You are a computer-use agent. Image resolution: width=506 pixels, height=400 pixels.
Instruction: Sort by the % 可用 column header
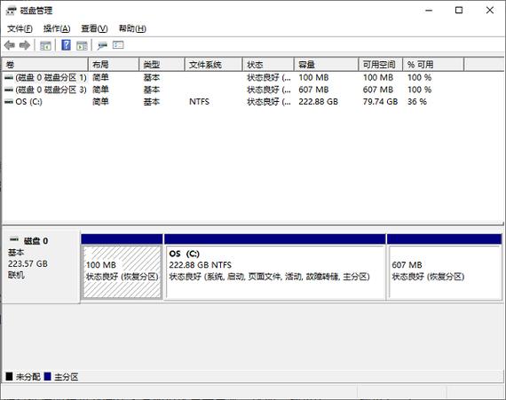[x=433, y=65]
